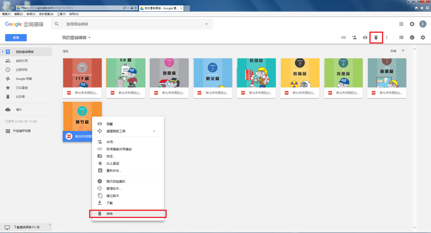Click the blue 新增 button
This screenshot has width=431, height=233.
click(16, 38)
